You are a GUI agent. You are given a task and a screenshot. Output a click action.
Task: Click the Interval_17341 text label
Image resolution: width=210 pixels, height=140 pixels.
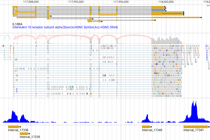(x=193, y=130)
